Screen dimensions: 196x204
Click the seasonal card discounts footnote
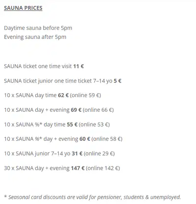tap(93, 197)
